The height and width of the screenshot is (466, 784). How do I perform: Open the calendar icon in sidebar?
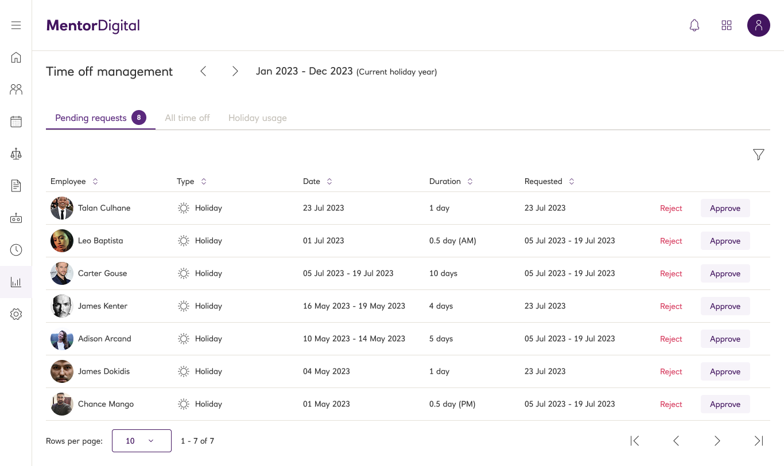click(x=16, y=122)
